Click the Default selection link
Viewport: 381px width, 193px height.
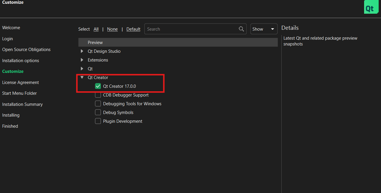coord(134,29)
